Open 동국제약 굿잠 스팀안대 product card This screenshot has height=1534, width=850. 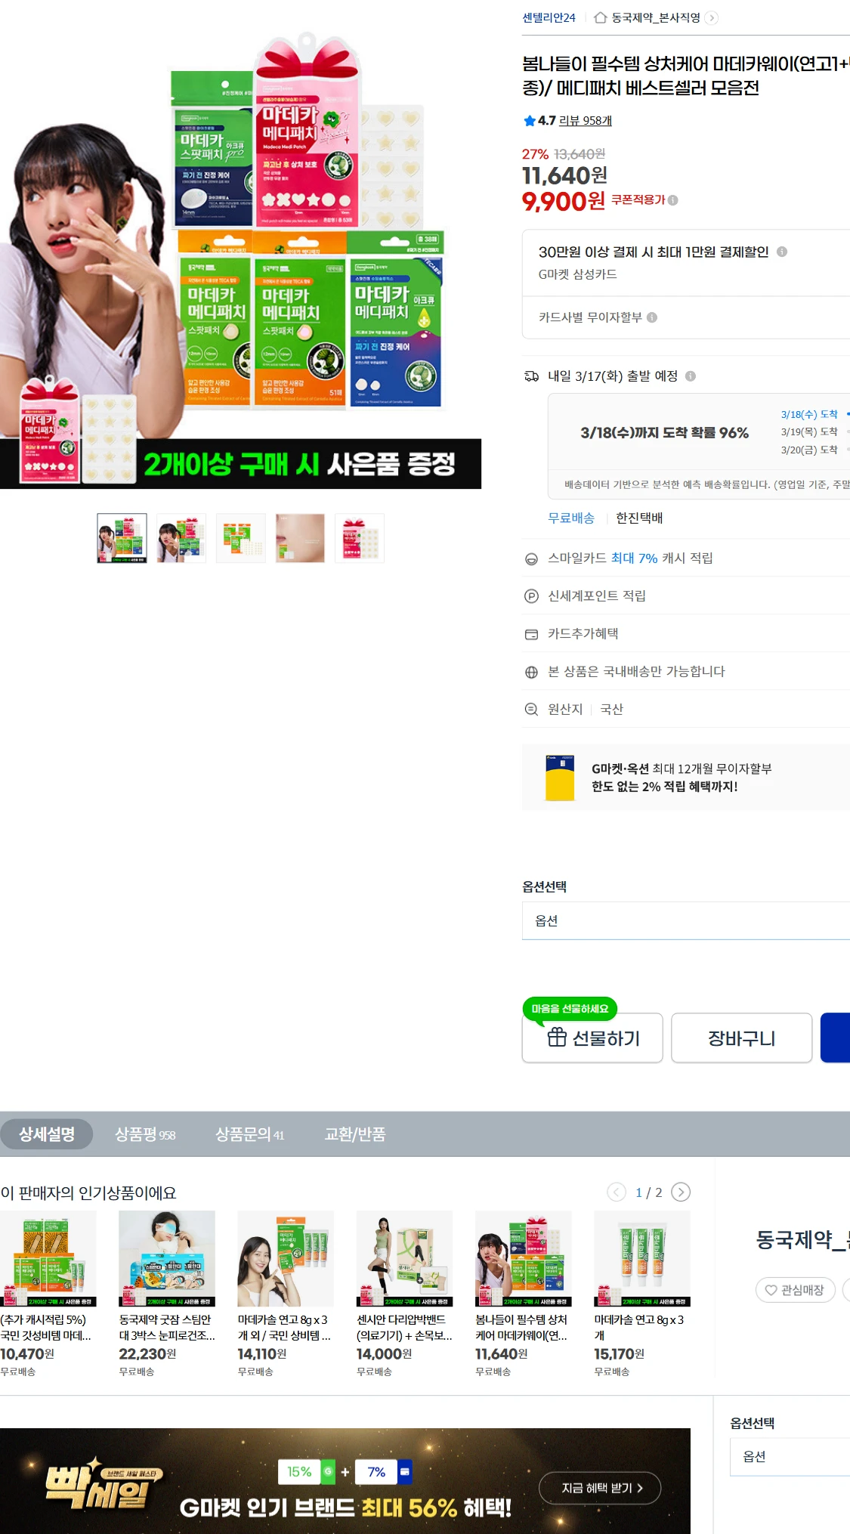(x=167, y=1294)
